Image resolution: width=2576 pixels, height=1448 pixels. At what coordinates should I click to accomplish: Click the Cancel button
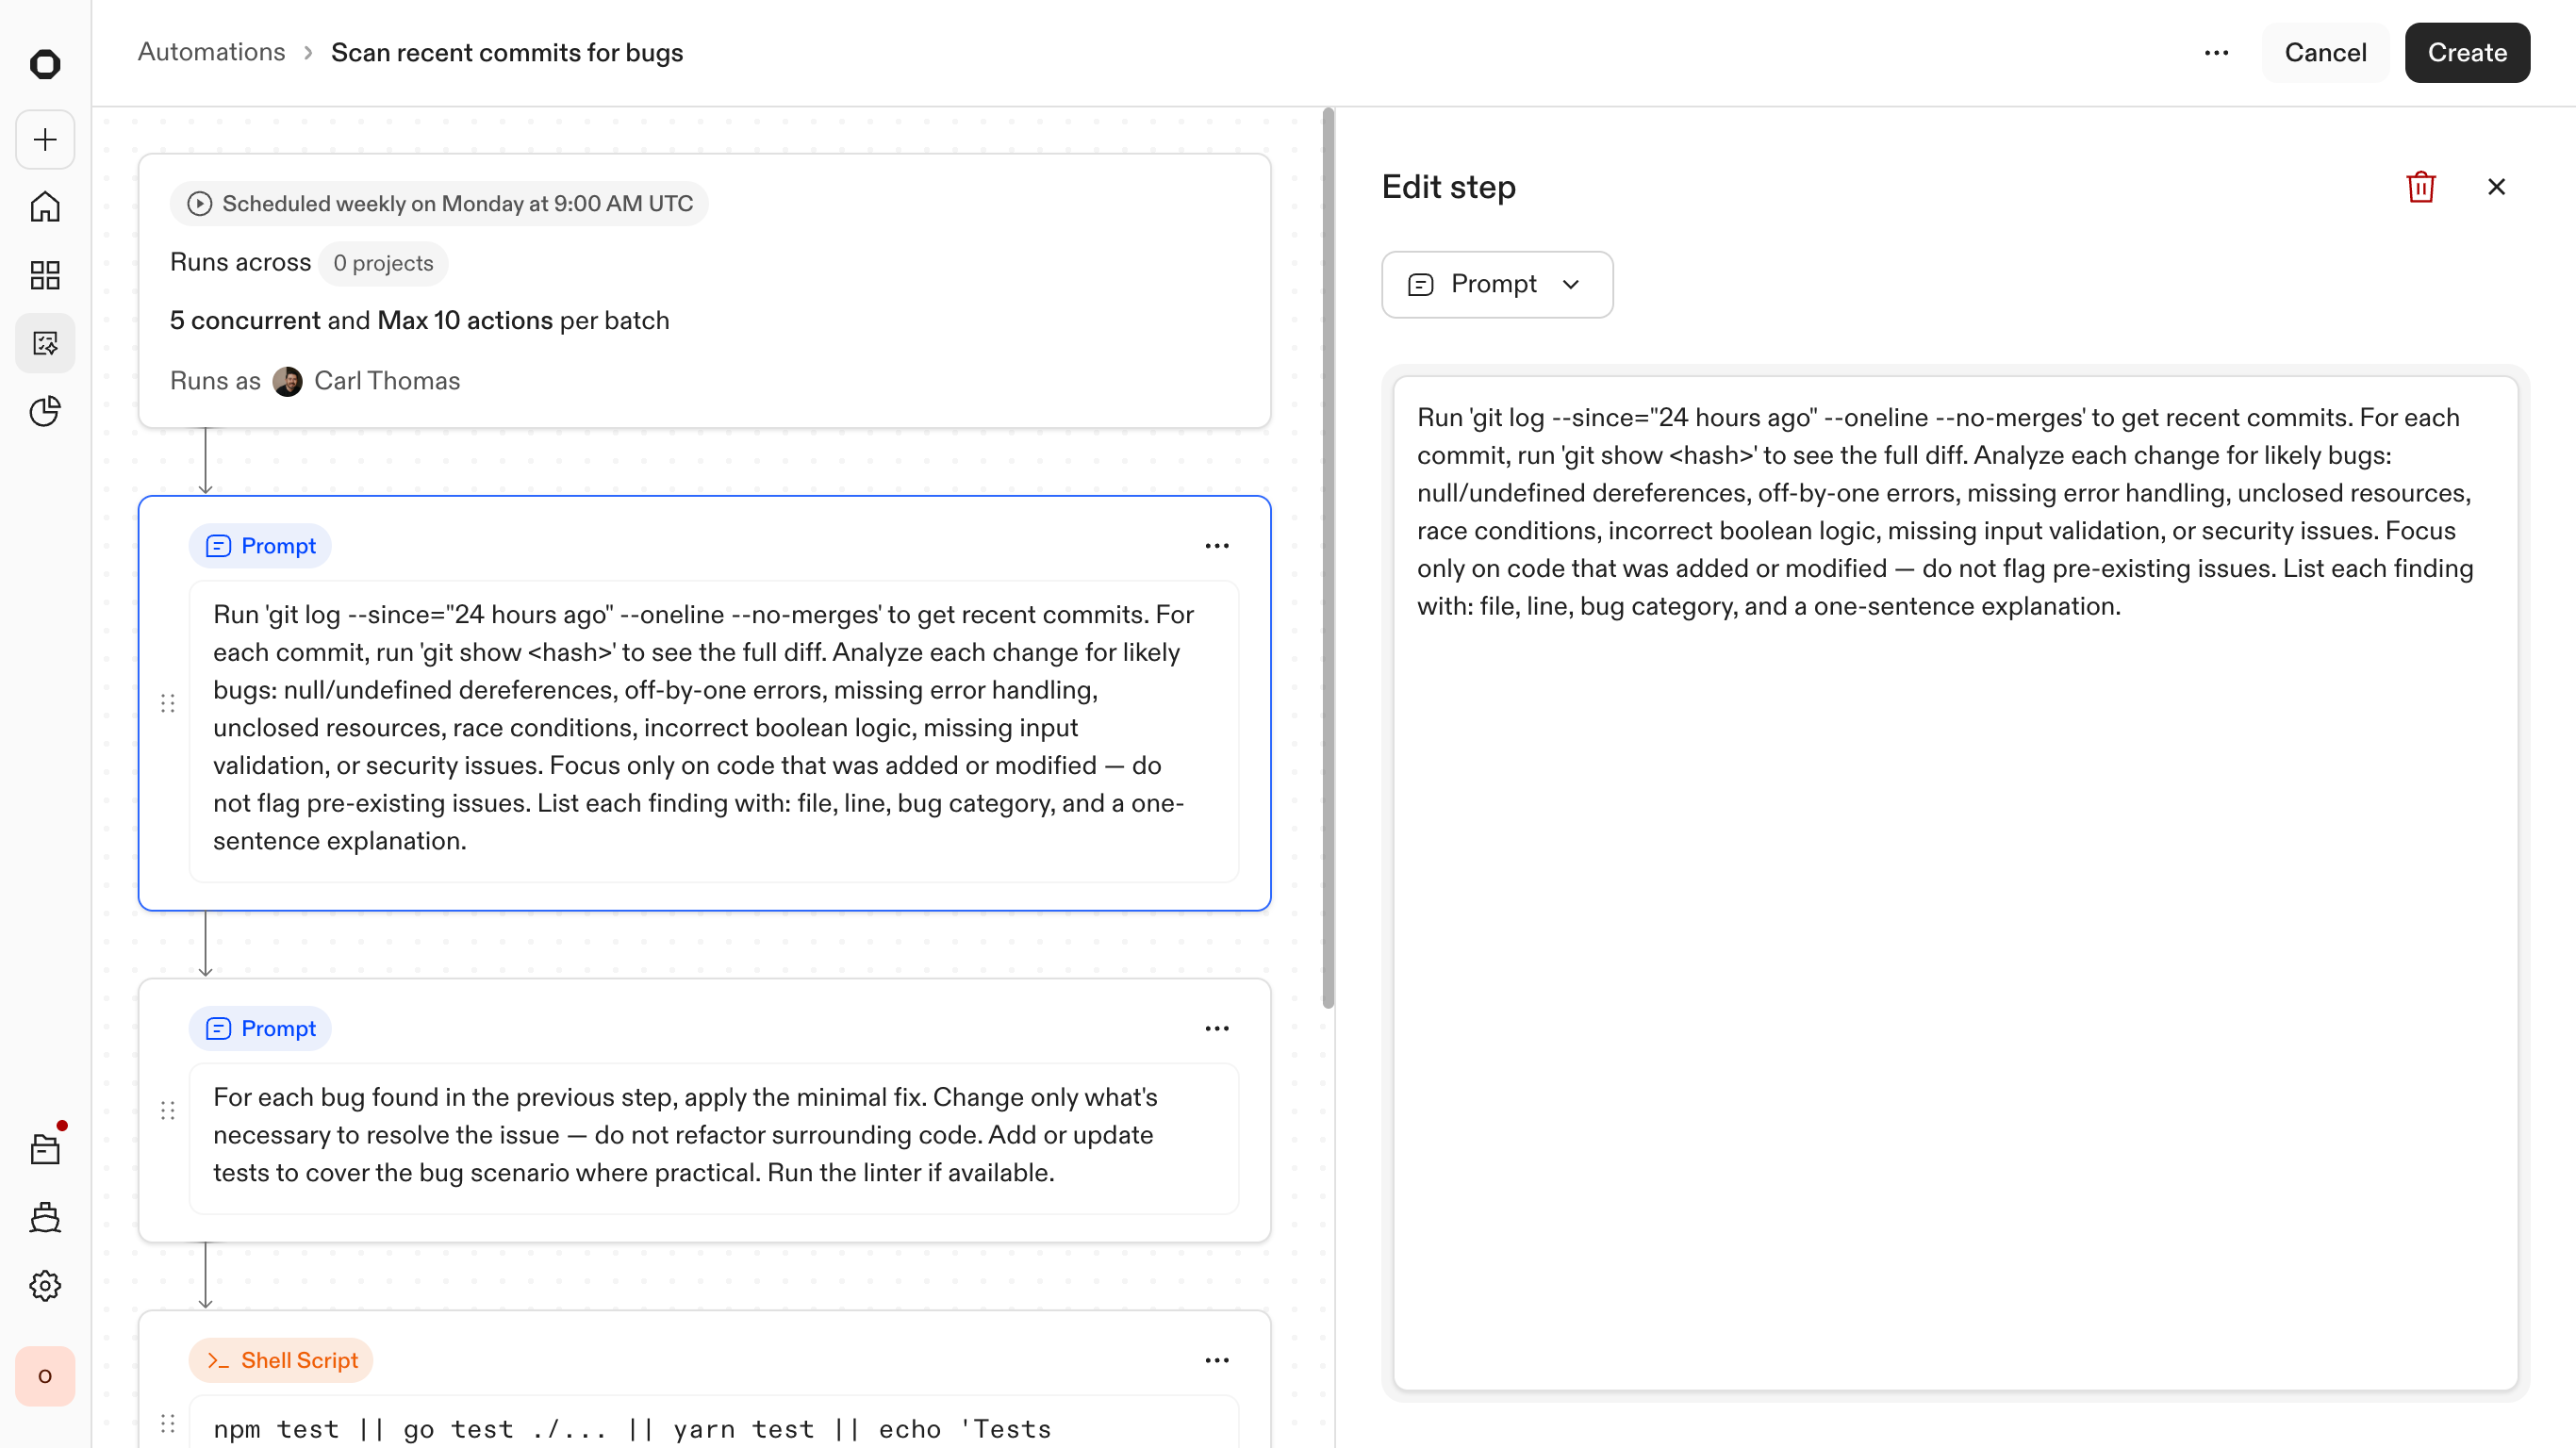(2325, 53)
